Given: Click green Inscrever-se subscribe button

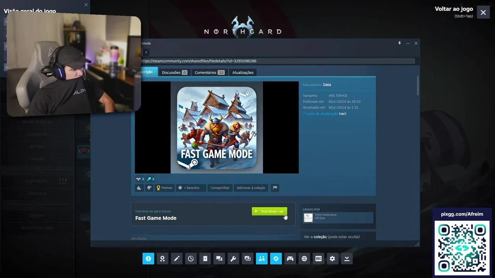Looking at the screenshot, I should coord(270,211).
